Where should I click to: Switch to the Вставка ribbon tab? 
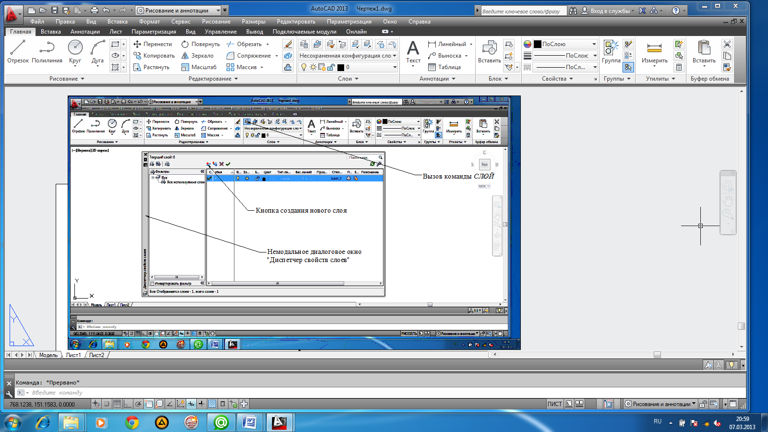click(x=51, y=32)
